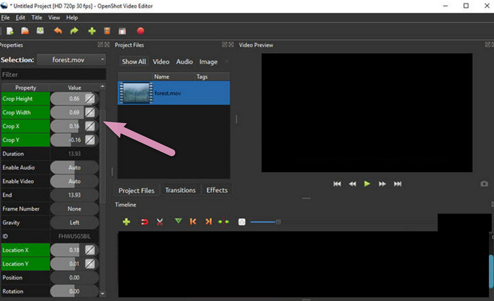
Task: Click the Tags column header
Action: (x=202, y=76)
